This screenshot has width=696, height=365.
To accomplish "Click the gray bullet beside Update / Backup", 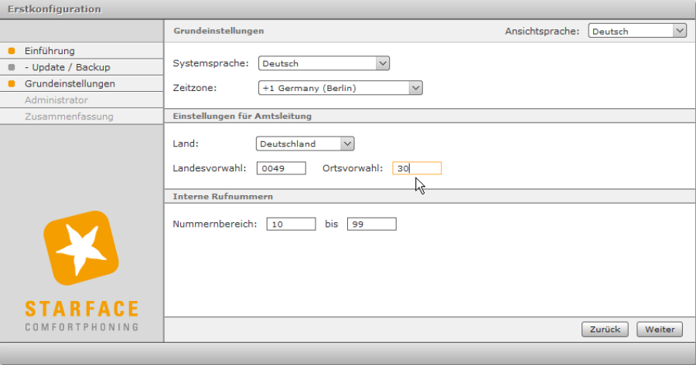I will (x=12, y=67).
